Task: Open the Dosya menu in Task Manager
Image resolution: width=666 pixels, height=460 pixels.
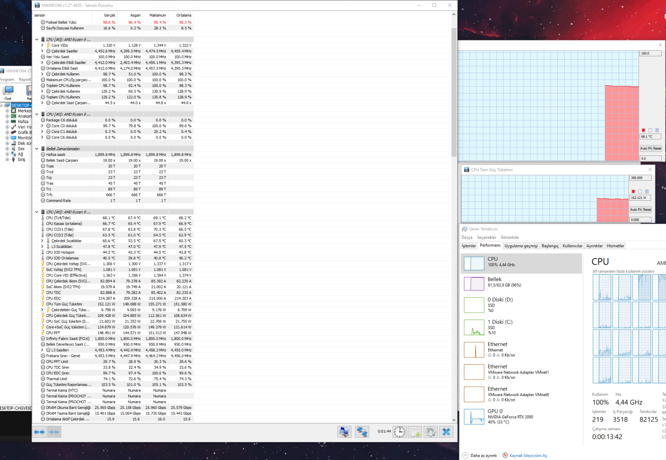Action: pos(467,237)
